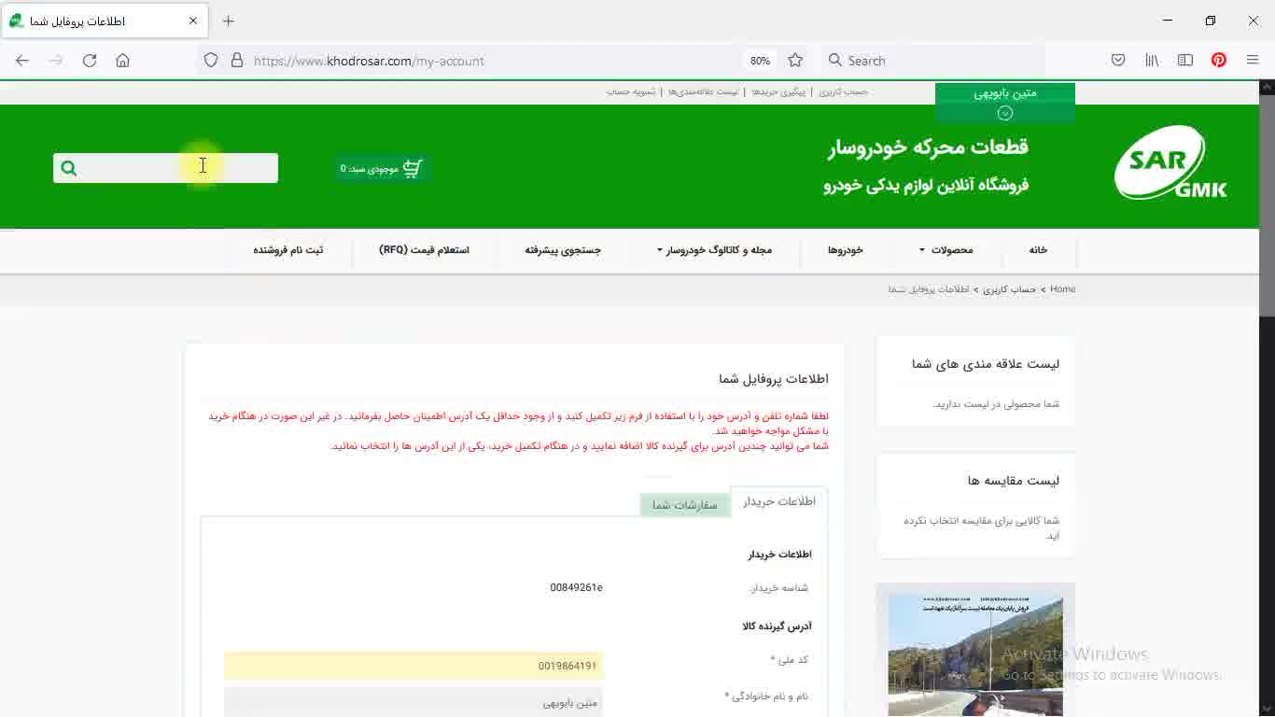
Task: Click the حساب کاربری top link
Action: point(844,91)
